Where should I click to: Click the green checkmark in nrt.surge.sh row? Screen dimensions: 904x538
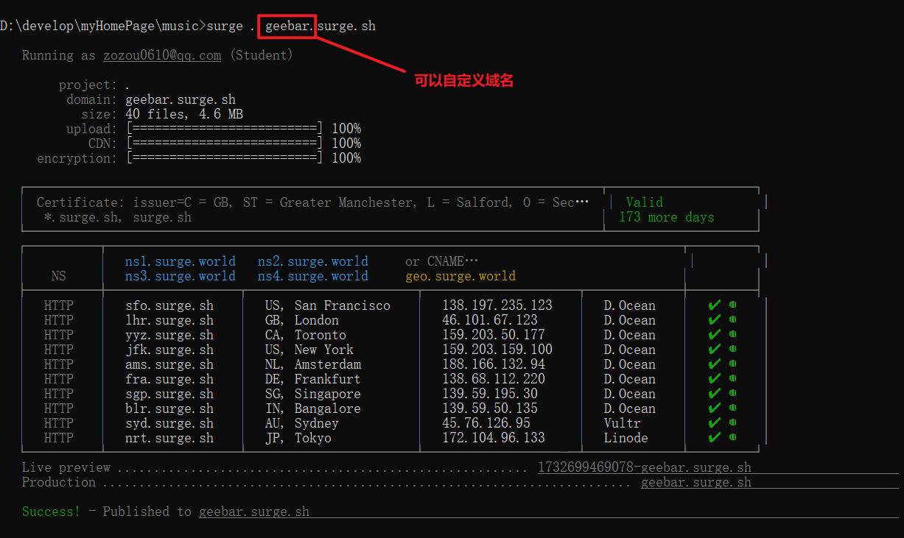point(714,438)
